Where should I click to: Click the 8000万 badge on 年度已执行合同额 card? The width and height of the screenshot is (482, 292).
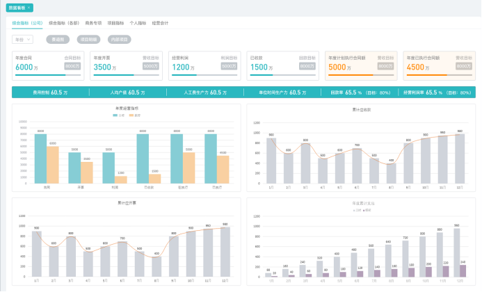click(x=463, y=66)
